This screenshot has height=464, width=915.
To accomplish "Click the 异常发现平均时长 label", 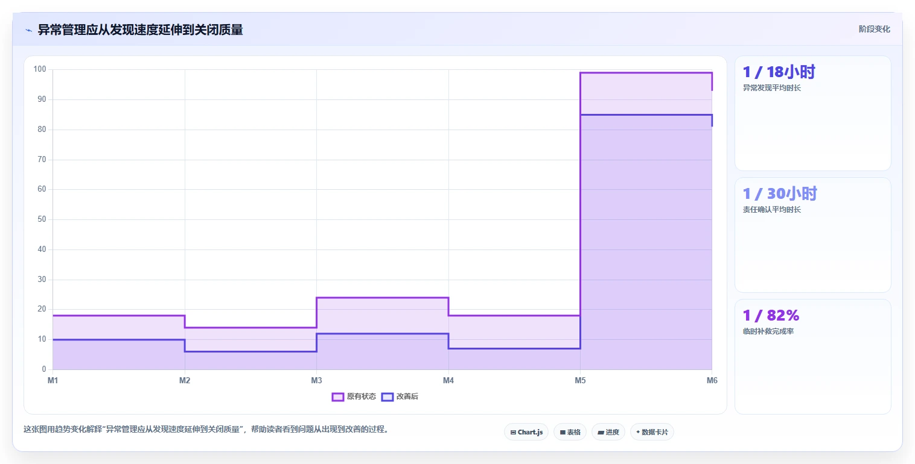I will [x=772, y=88].
